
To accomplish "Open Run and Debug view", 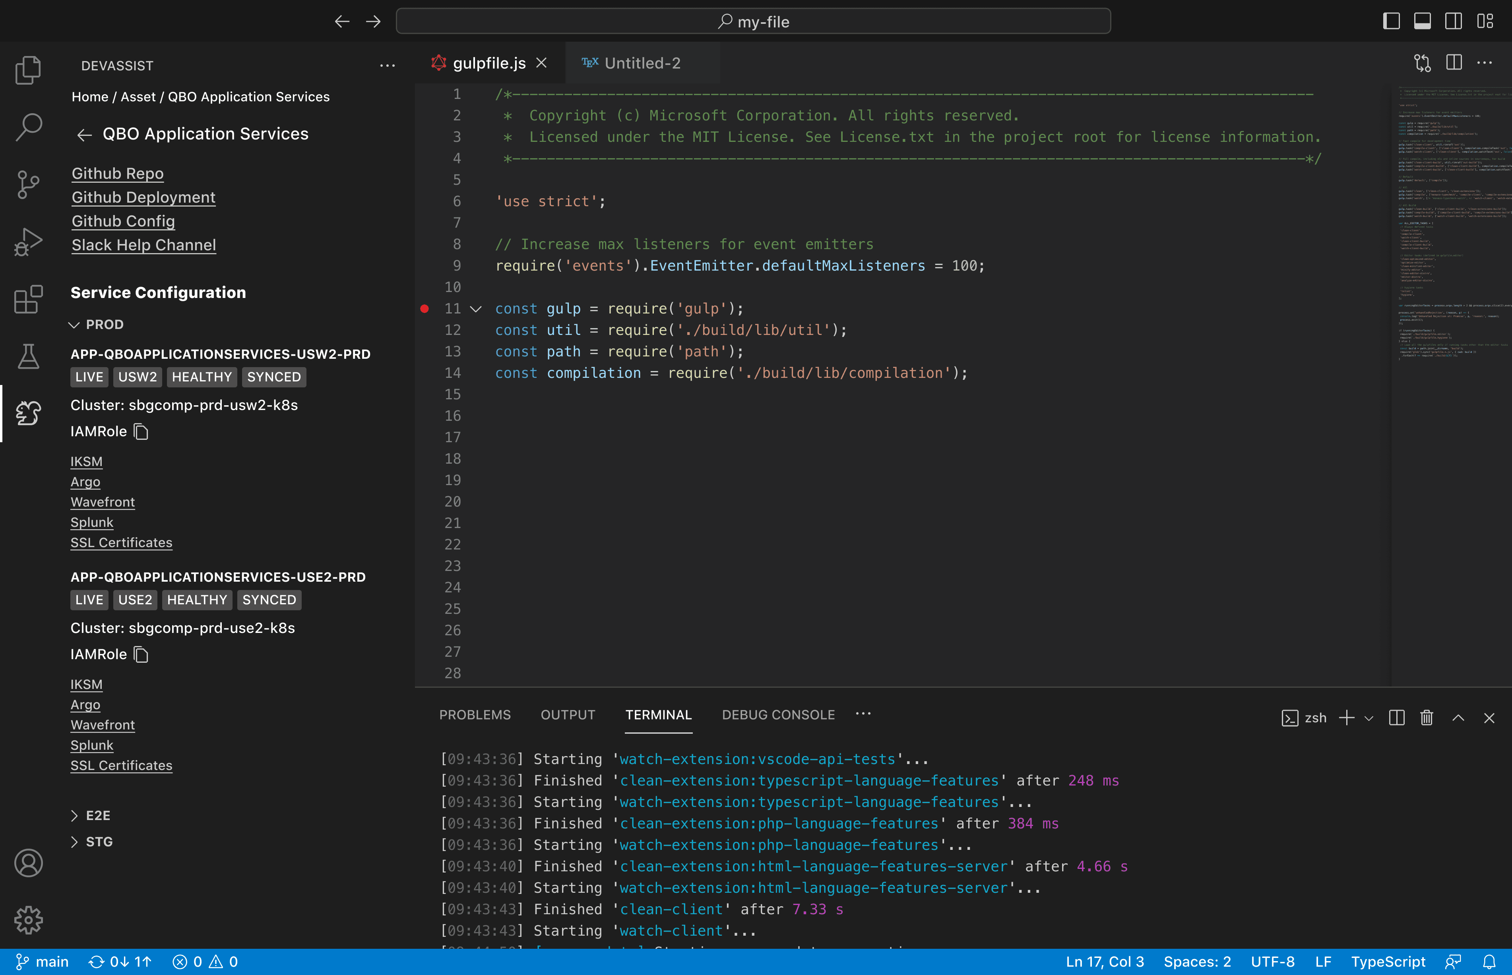I will click(x=28, y=242).
